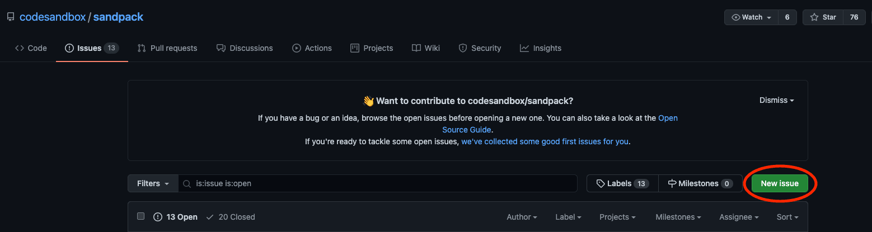This screenshot has height=232, width=872.
Task: Expand the Label filter dropdown
Action: coord(568,217)
